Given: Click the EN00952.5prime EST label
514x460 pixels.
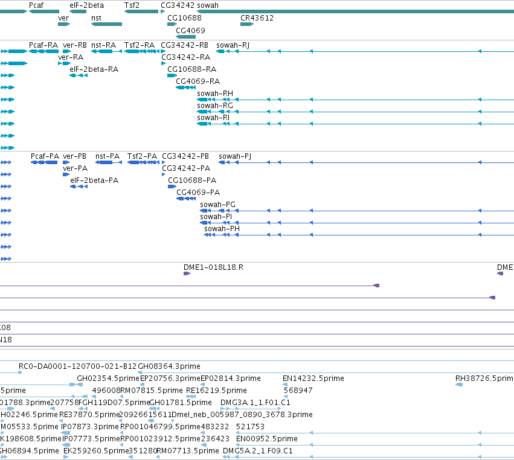Looking at the screenshot, I should pos(267,439).
